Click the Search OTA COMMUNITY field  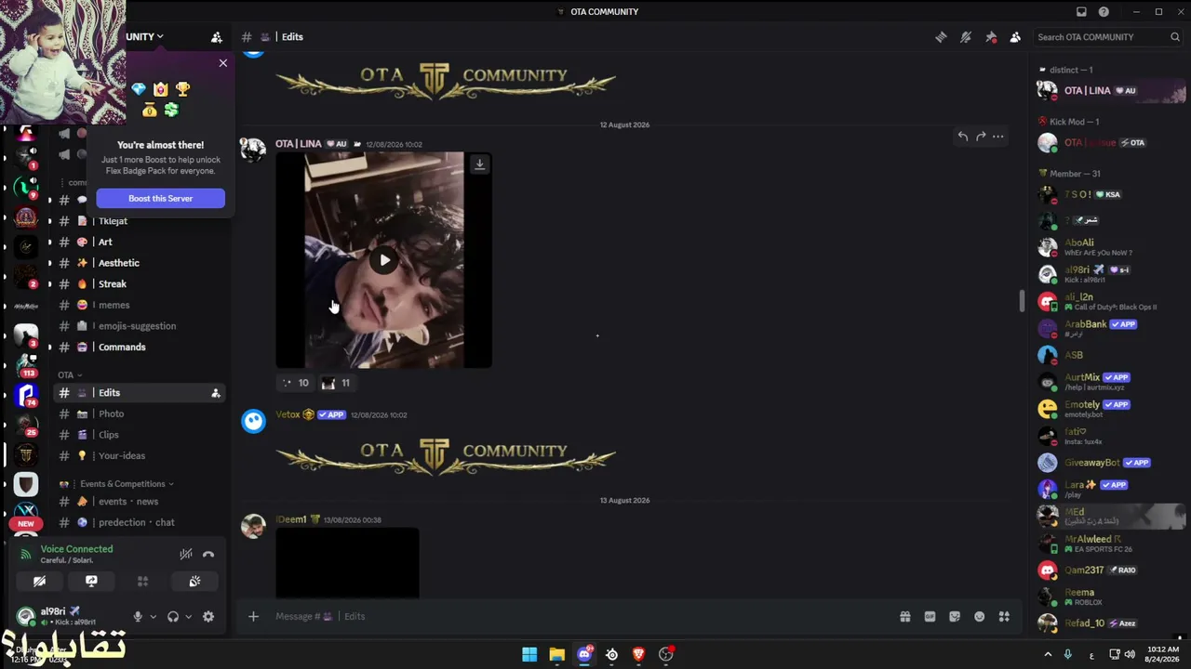point(1108,37)
